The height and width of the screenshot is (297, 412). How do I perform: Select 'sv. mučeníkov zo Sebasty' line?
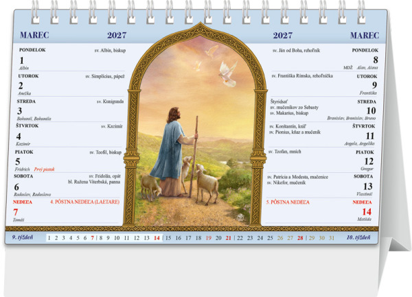295,107
